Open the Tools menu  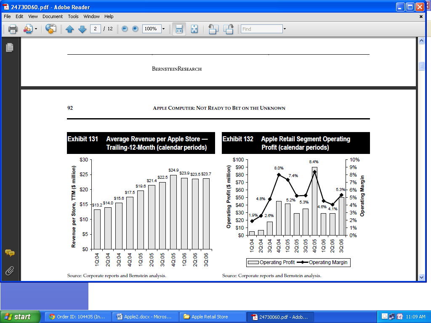pos(73,16)
